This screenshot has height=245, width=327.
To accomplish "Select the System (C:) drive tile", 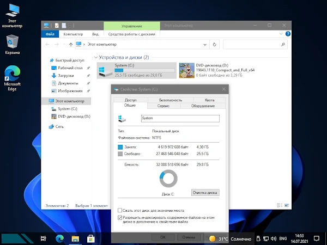I will click(x=137, y=70).
